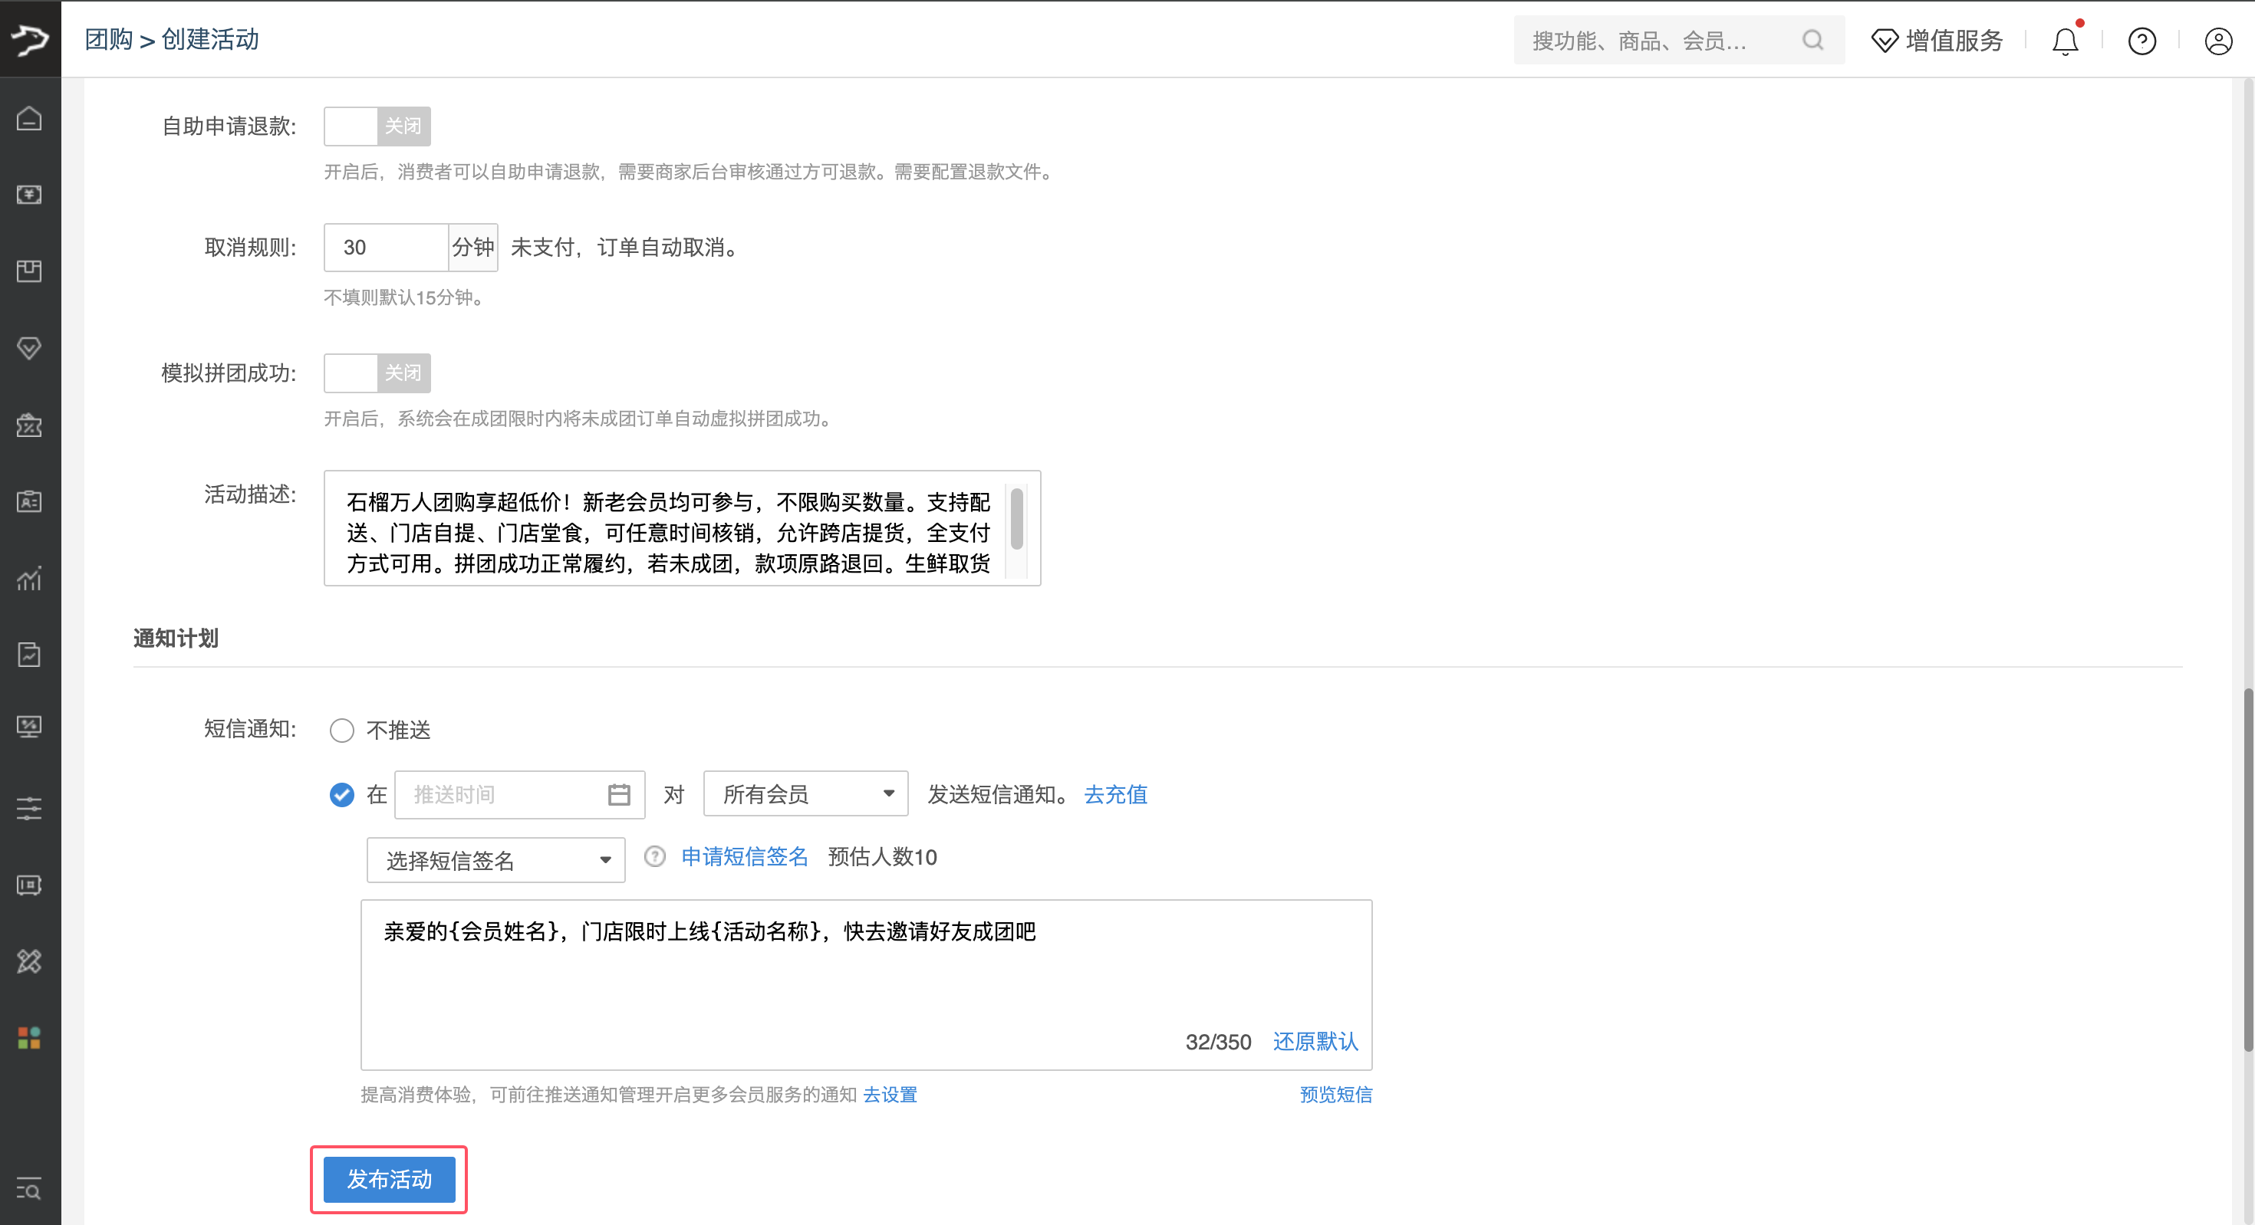Screen dimensions: 2255x1225
Task: Click the 创建活动 breadcrumb text
Action: pyautogui.click(x=210, y=39)
